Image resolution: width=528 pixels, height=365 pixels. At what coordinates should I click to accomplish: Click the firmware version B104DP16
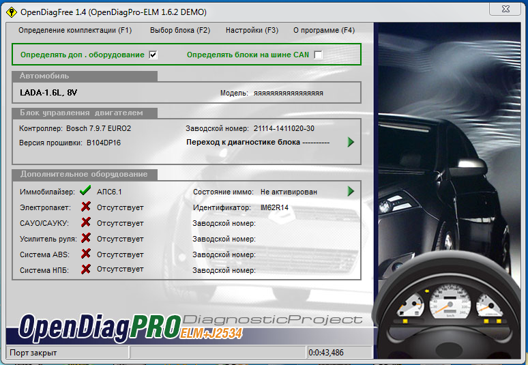(104, 143)
